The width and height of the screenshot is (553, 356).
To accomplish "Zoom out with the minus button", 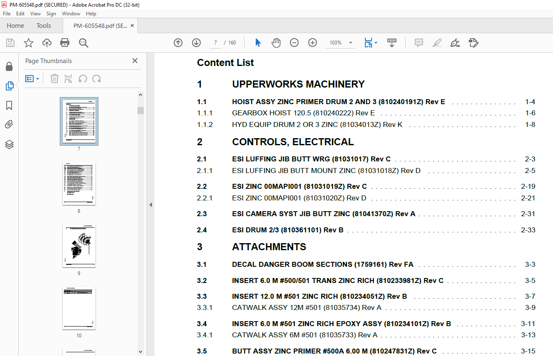I will coord(294,43).
